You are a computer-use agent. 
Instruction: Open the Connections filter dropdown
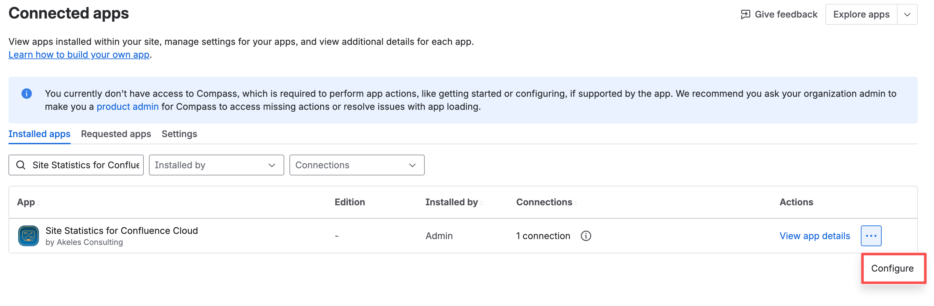[x=356, y=165]
